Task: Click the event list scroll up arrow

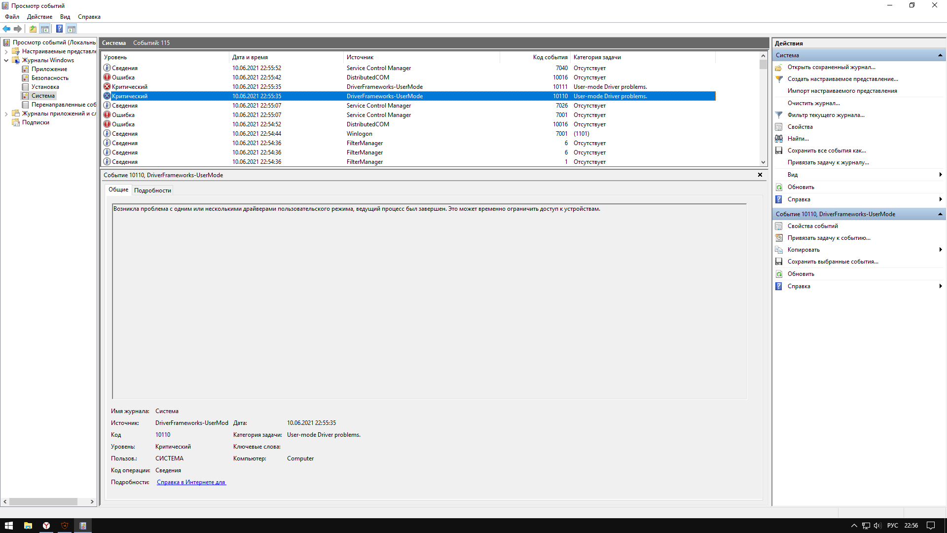Action: coord(763,56)
